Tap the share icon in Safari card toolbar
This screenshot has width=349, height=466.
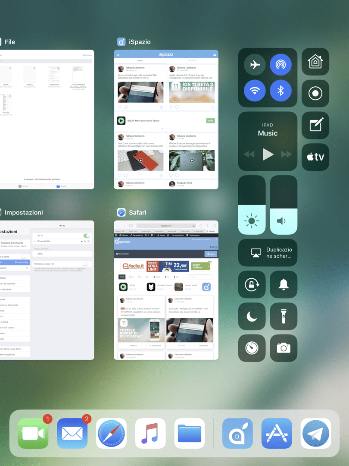click(201, 226)
